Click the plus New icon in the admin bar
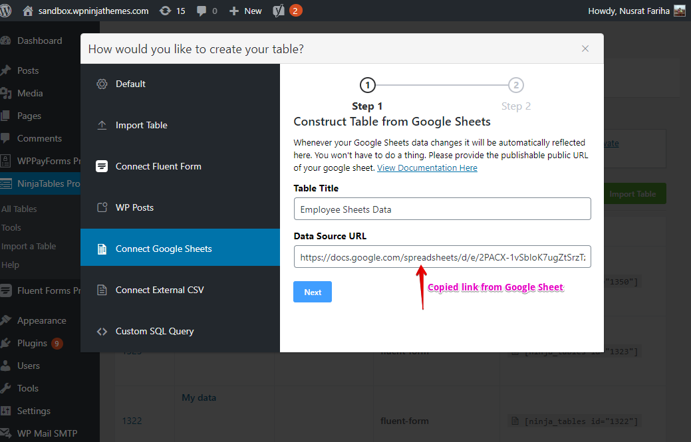The image size is (691, 442). click(x=234, y=11)
